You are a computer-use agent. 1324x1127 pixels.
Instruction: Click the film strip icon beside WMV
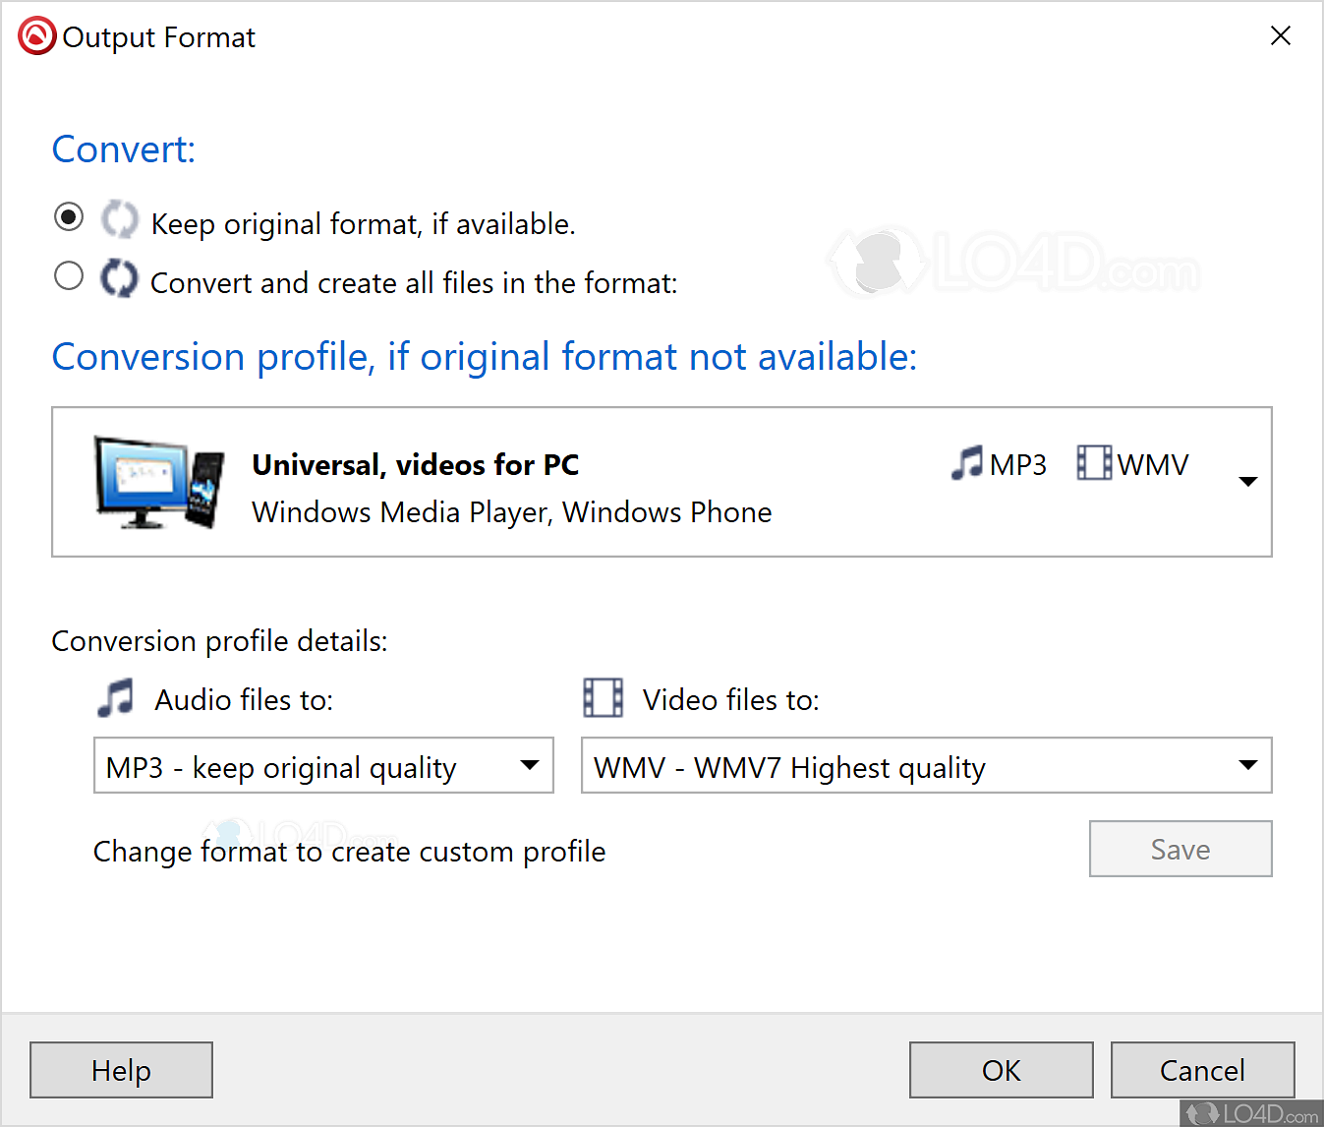click(1094, 462)
